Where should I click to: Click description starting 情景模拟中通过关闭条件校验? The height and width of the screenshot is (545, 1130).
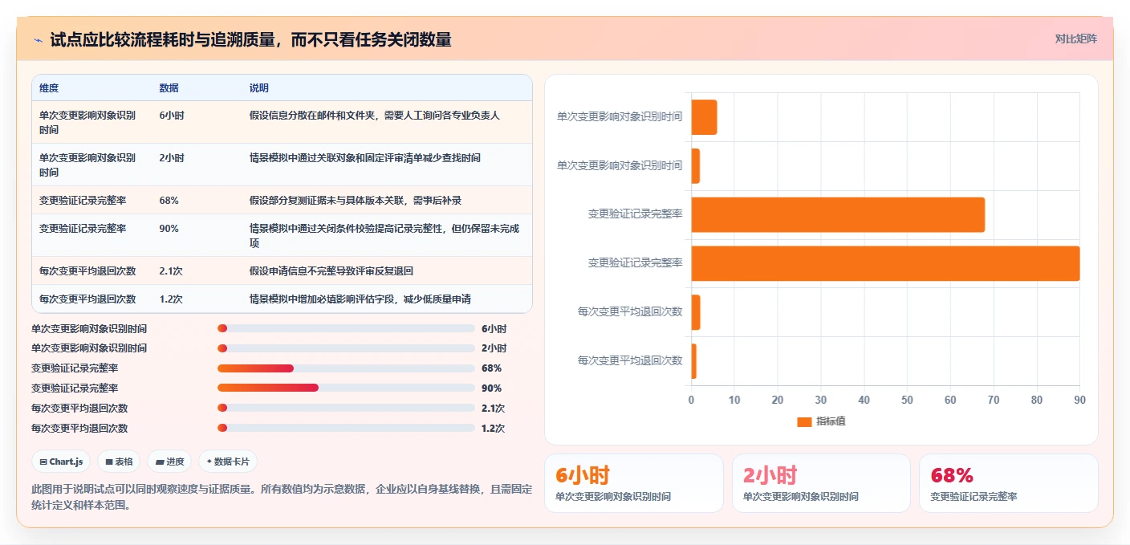coord(384,235)
